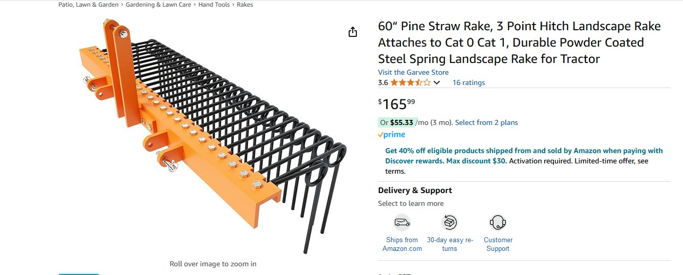Click the '30-day easy returns' text label
This screenshot has width=683, height=275.
click(x=450, y=244)
